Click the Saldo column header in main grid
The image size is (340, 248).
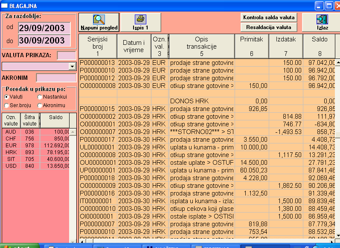[x=319, y=46]
